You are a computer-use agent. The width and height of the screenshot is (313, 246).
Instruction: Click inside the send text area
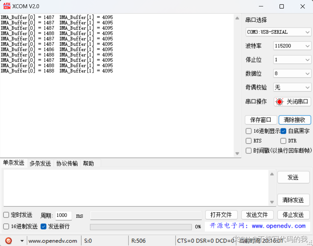coord(136,188)
